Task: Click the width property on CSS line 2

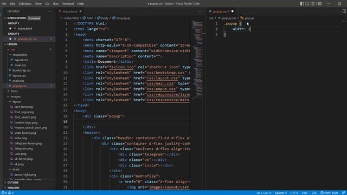Action: point(238,29)
